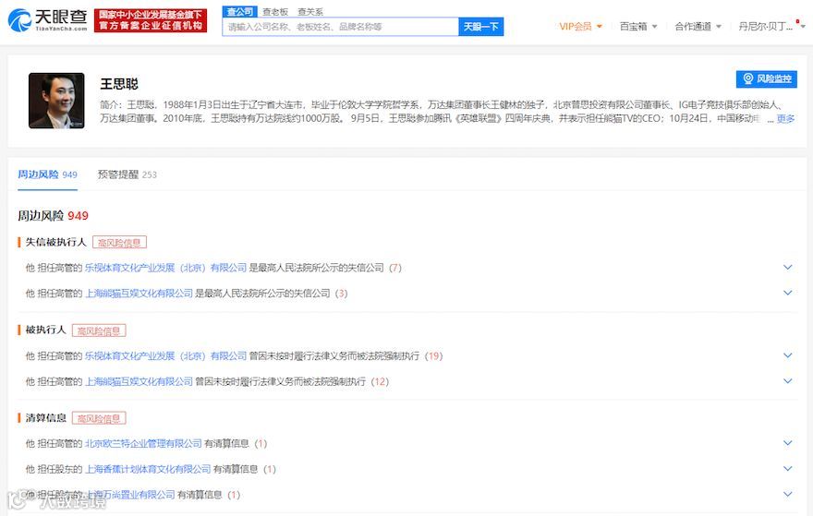Expand the bio with 更多 link
Viewport: 813px width, 516px height.
(785, 119)
